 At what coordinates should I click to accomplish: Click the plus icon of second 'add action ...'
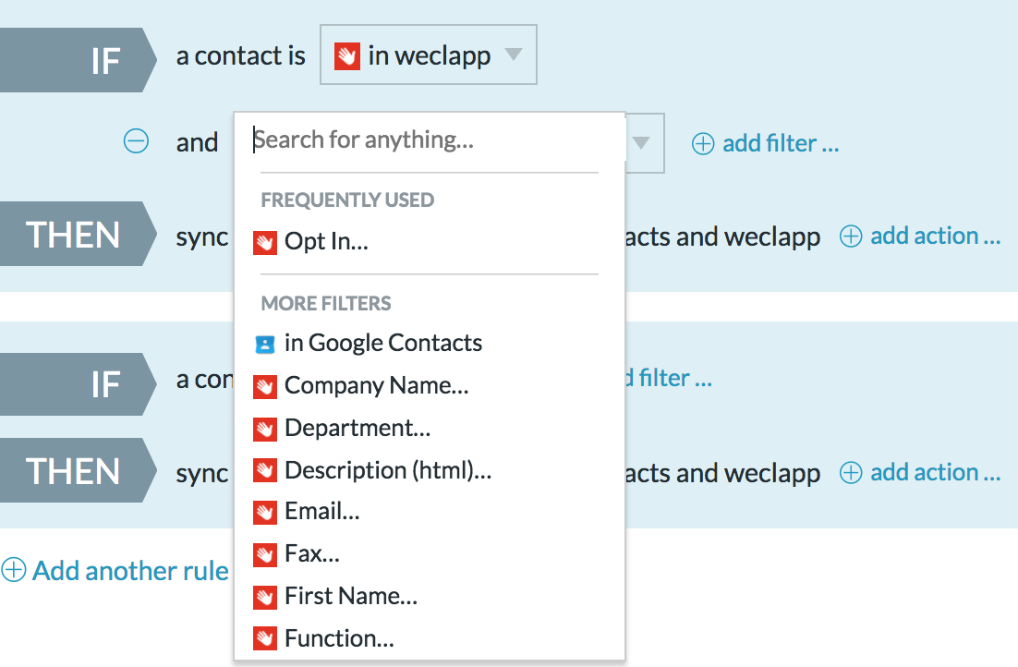click(x=851, y=473)
